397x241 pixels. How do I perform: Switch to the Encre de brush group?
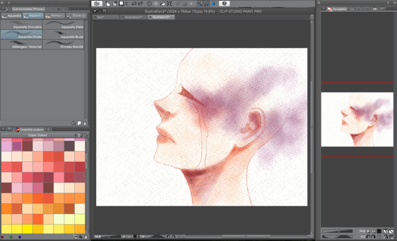tap(76, 16)
